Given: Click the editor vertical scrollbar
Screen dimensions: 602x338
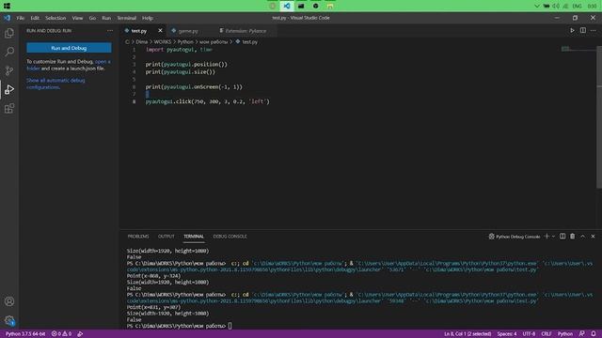Looking at the screenshot, I should point(599,116).
